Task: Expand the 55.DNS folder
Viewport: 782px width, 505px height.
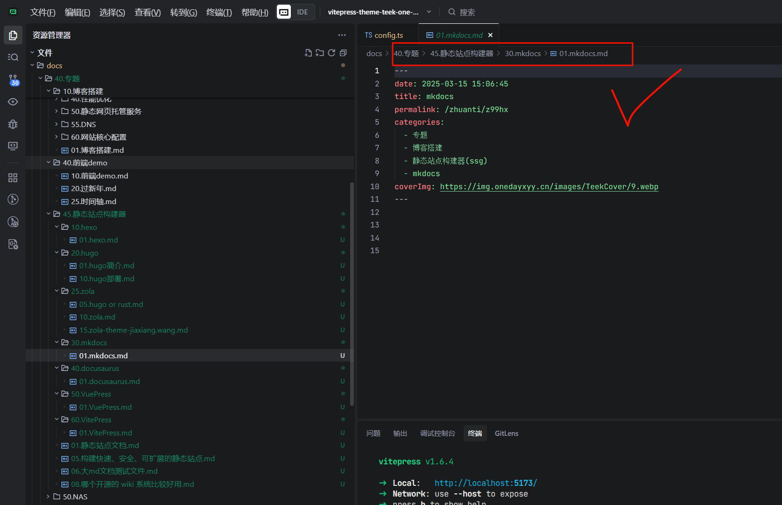Action: [56, 124]
